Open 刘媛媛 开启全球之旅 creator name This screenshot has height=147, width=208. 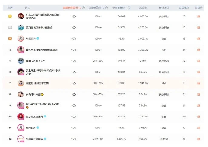tap(37, 83)
